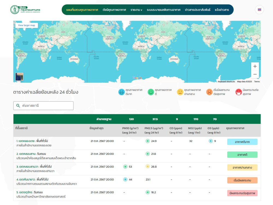This screenshot has height=205, width=273.
Task: Zoom out on the map
Action: click(255, 74)
